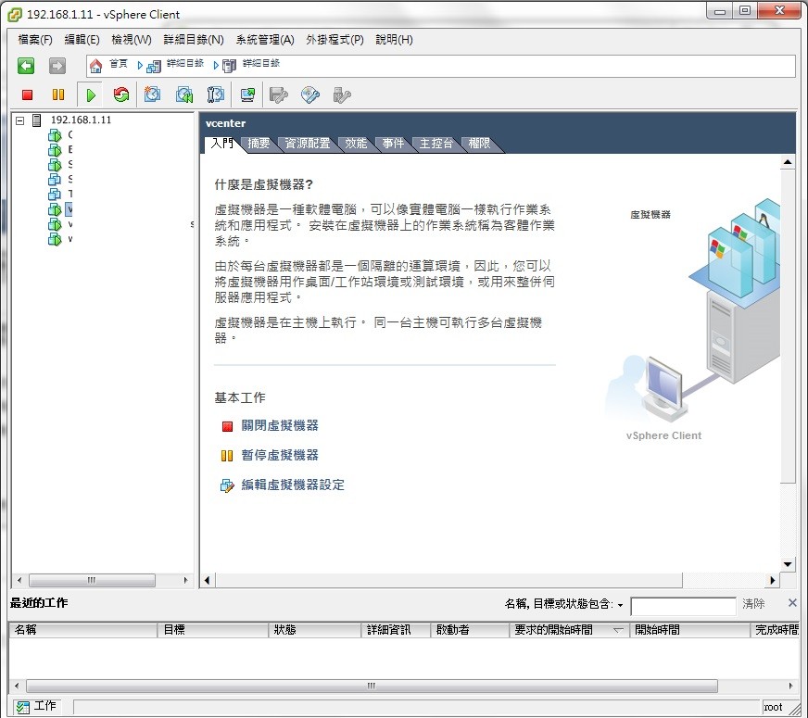Launch the virtual machine console icon
Viewport: 808px width, 718px height.
pos(247,94)
